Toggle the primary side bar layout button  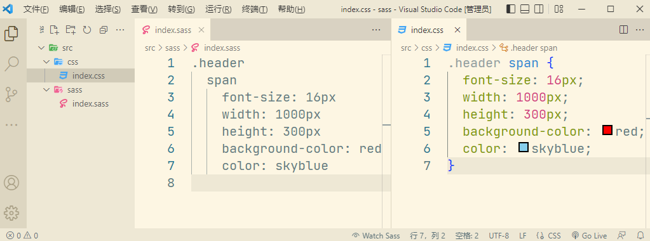pyautogui.click(x=511, y=9)
